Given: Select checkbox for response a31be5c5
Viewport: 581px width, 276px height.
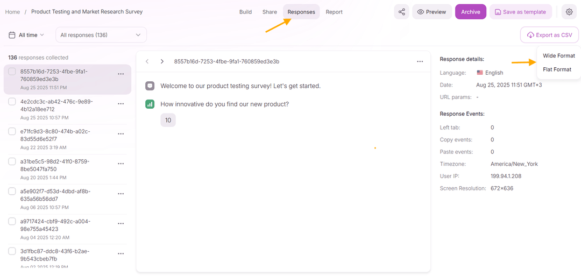Looking at the screenshot, I should coord(12,161).
